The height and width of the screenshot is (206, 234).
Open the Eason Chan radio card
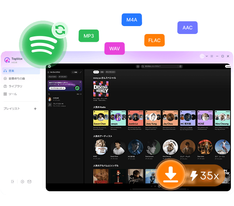point(101,118)
